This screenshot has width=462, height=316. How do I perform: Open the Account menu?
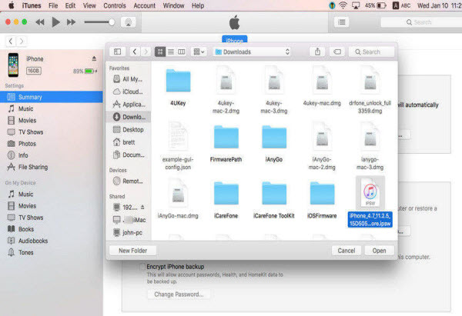tap(144, 5)
